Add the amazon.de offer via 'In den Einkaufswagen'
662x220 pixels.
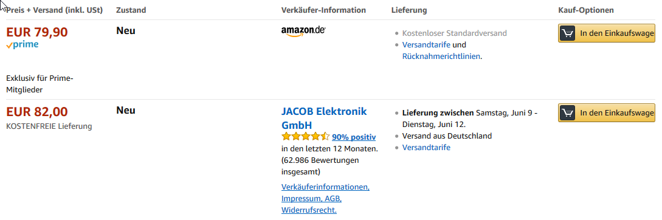pyautogui.click(x=607, y=33)
